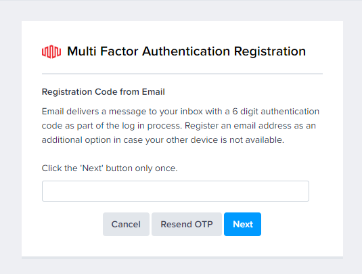The height and width of the screenshot is (274, 362).
Task: Click the horizontal divider under the title
Action: (182, 74)
